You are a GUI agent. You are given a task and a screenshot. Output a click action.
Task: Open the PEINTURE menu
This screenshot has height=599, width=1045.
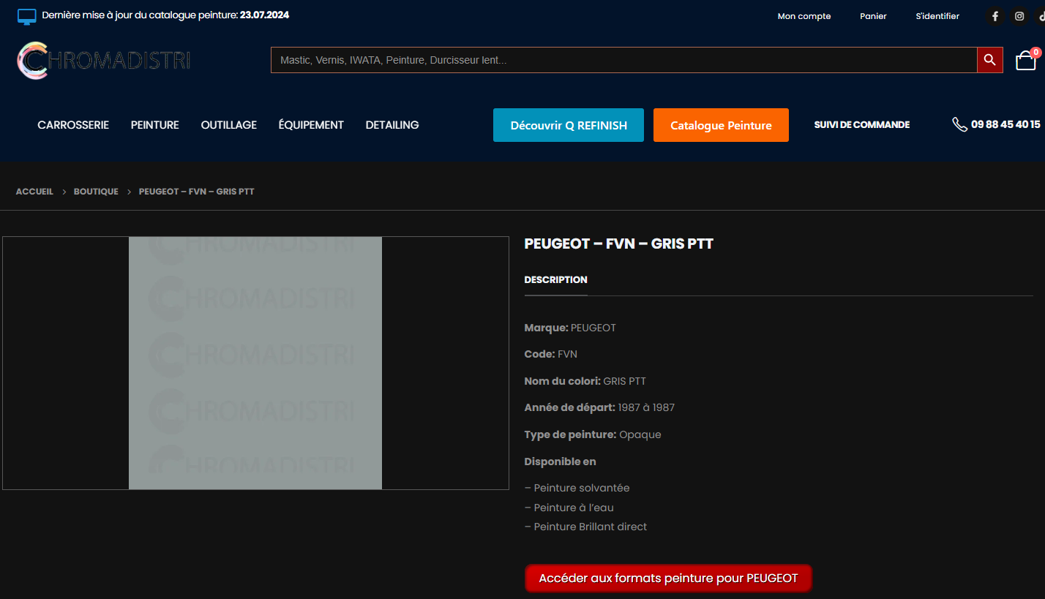[155, 125]
